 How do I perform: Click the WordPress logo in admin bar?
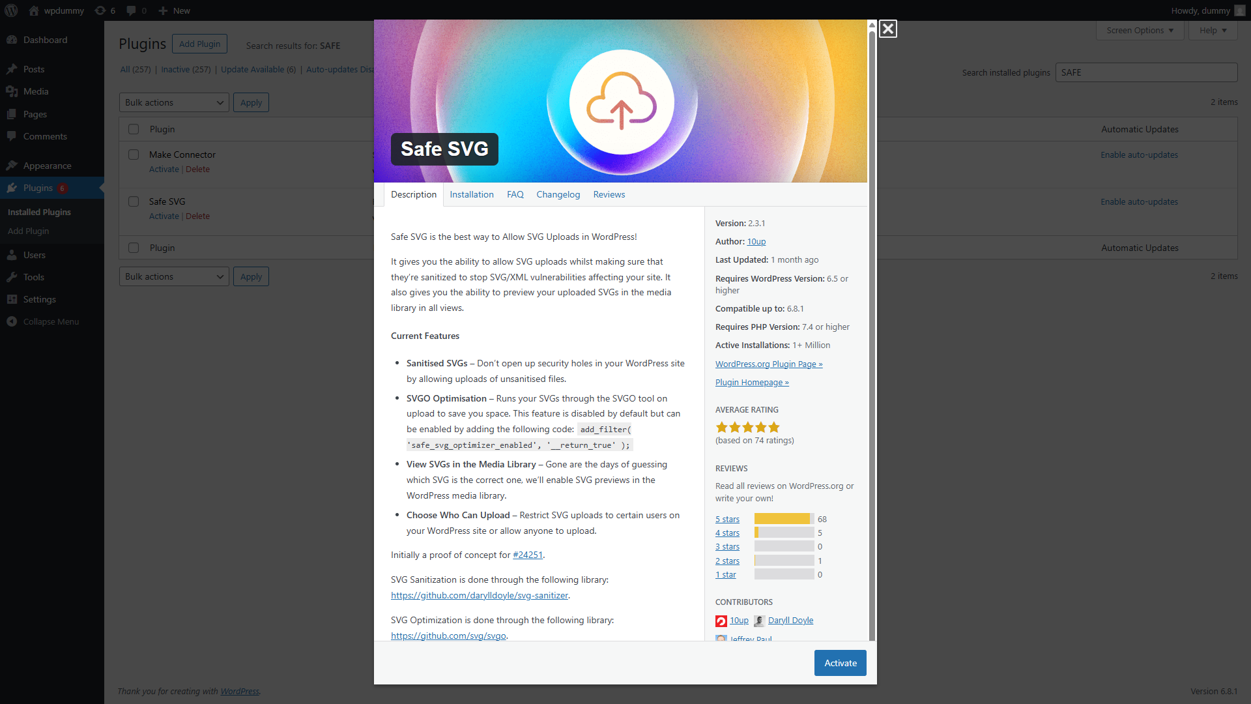tap(12, 10)
